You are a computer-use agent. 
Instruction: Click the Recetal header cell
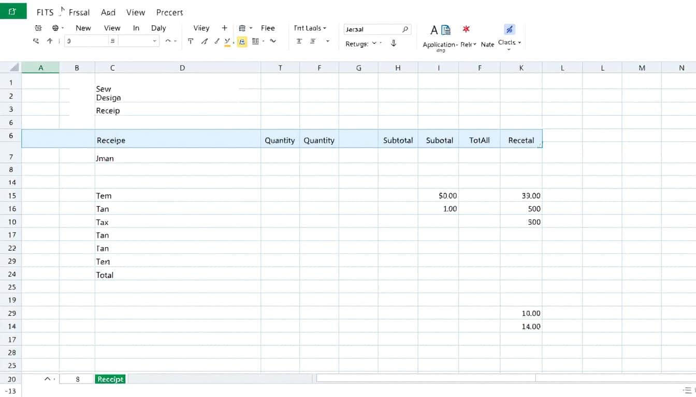tap(521, 140)
